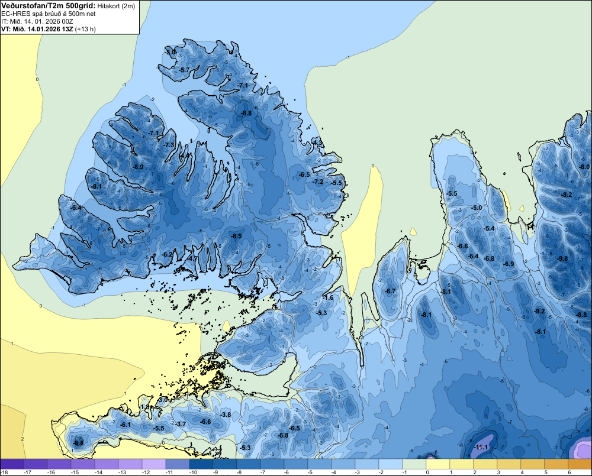Click the "-8.0" temperature label on the map
592x476 pixels.
coord(584,167)
